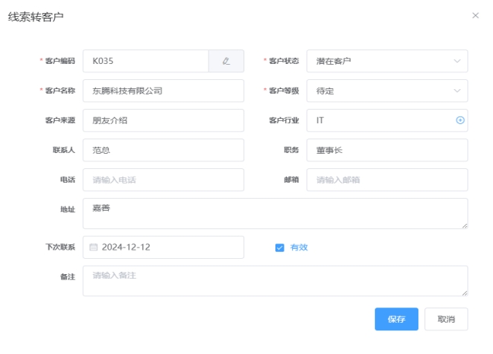Image resolution: width=493 pixels, height=354 pixels.
Task: Click the 职务 field showing 董事长
Action: tap(386, 150)
